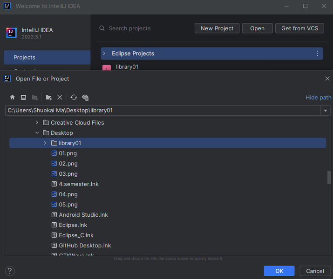Open the help question mark button

[10, 271]
